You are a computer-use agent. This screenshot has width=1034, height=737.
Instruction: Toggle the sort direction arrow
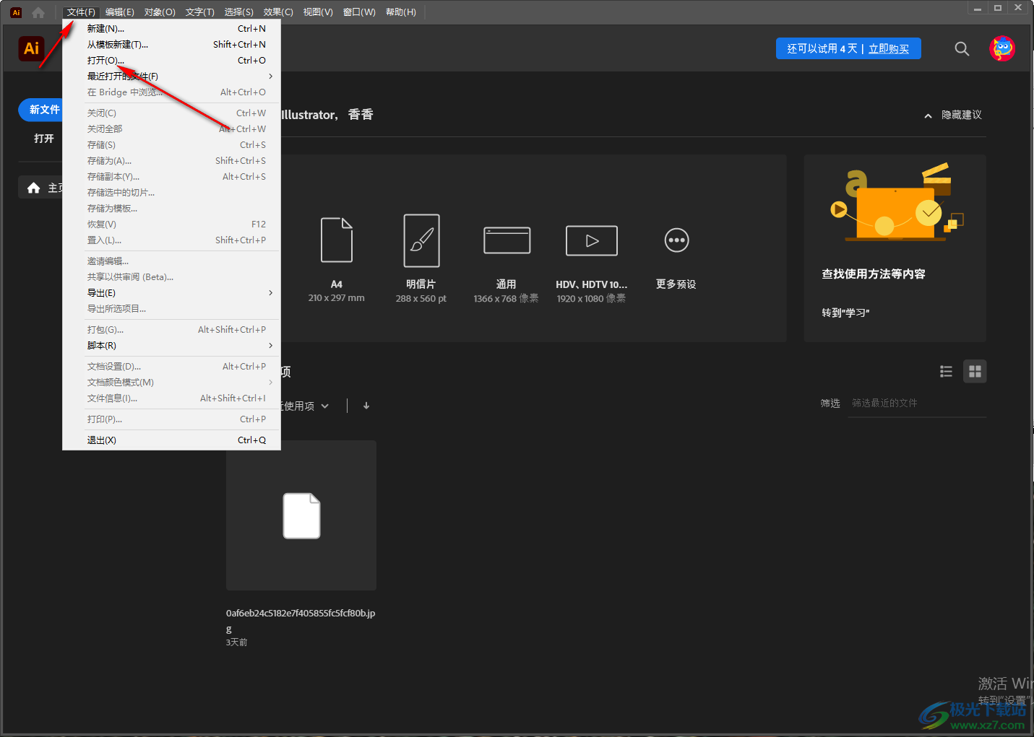tap(366, 406)
